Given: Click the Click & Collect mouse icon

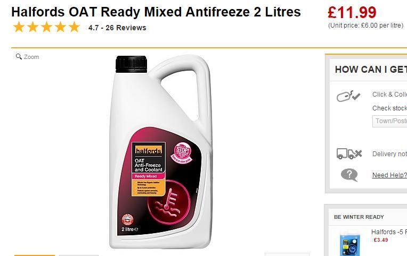Looking at the screenshot, I should click(x=348, y=96).
